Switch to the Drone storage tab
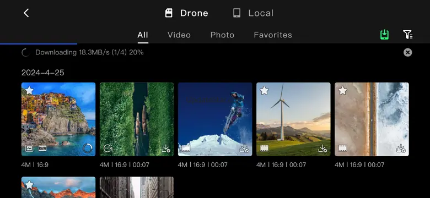 click(x=186, y=13)
